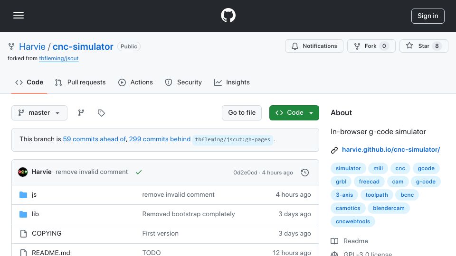456x256 pixels.
Task: Open the cnc-simulator repository link
Action: pos(83,46)
